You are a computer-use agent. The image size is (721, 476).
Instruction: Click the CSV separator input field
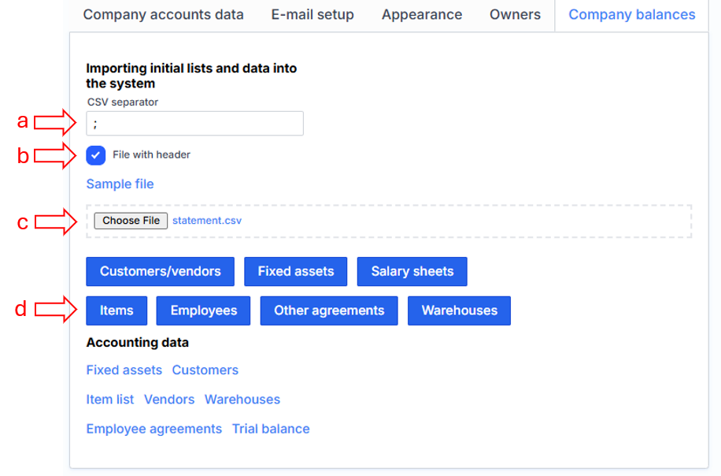coord(194,124)
